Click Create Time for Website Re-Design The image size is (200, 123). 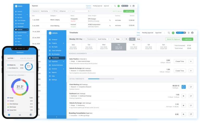[x=180, y=71]
